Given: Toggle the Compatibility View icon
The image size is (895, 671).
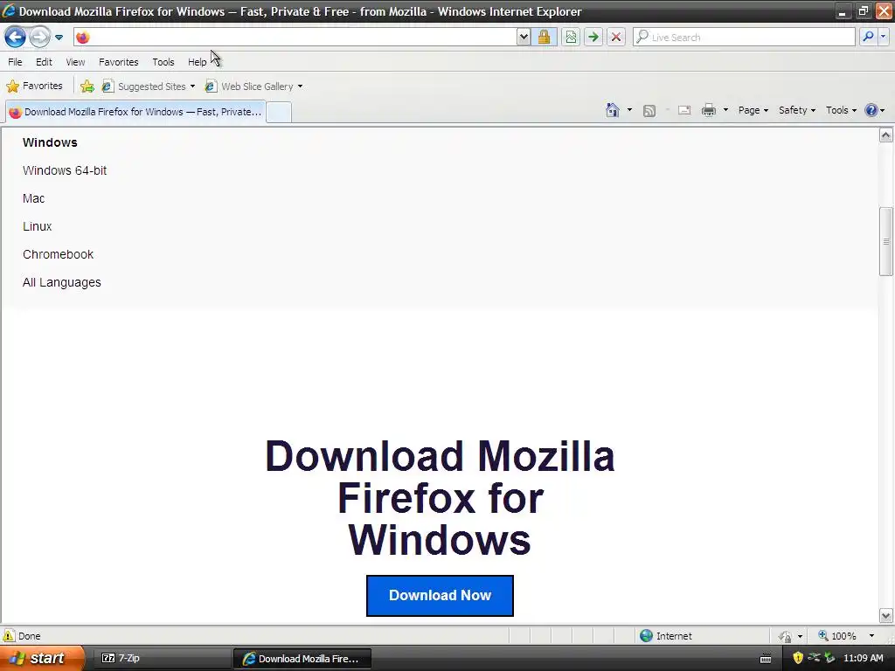Looking at the screenshot, I should tap(571, 37).
